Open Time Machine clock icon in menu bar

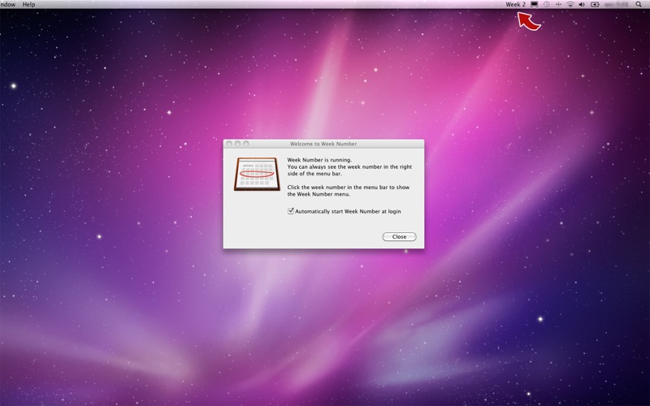tap(546, 4)
